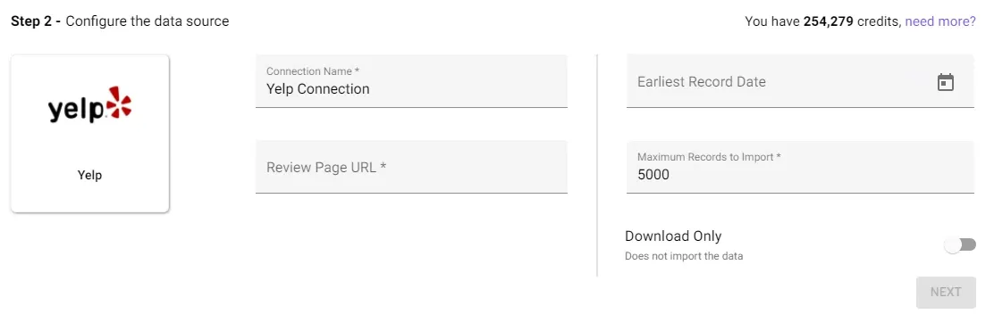Click into the Review Page URL field
994x331 pixels.
click(x=411, y=167)
